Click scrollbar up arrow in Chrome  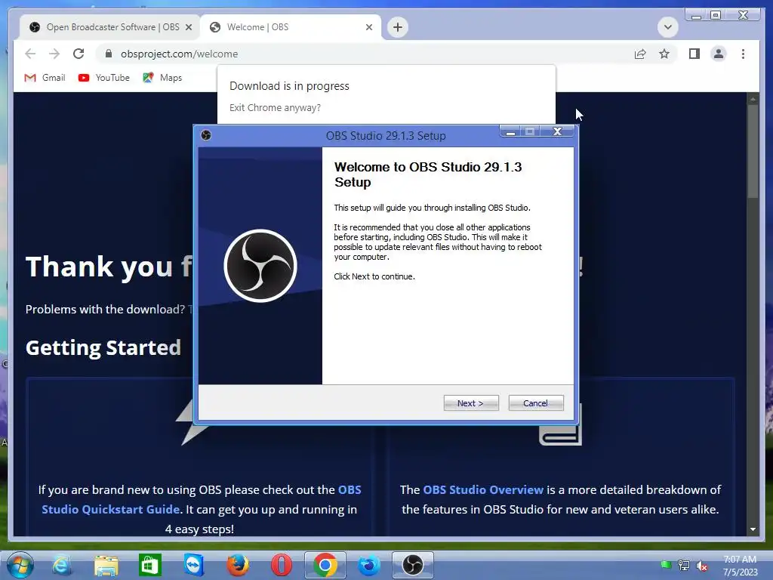click(753, 99)
